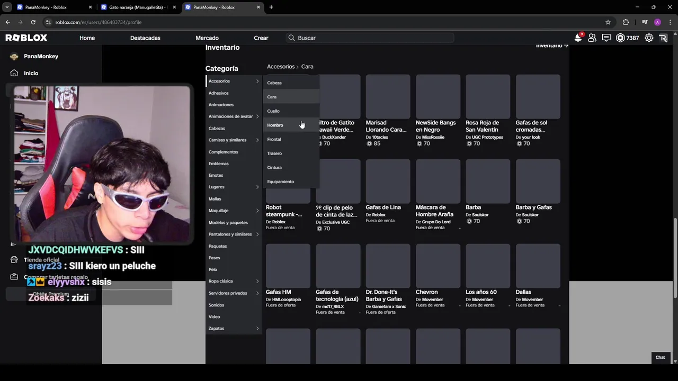This screenshot has width=678, height=381.
Task: Click the Roblox logo in header
Action: tap(26, 38)
